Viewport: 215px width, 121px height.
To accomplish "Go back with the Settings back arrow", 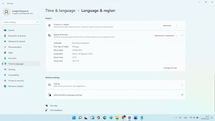I will 3,3.
